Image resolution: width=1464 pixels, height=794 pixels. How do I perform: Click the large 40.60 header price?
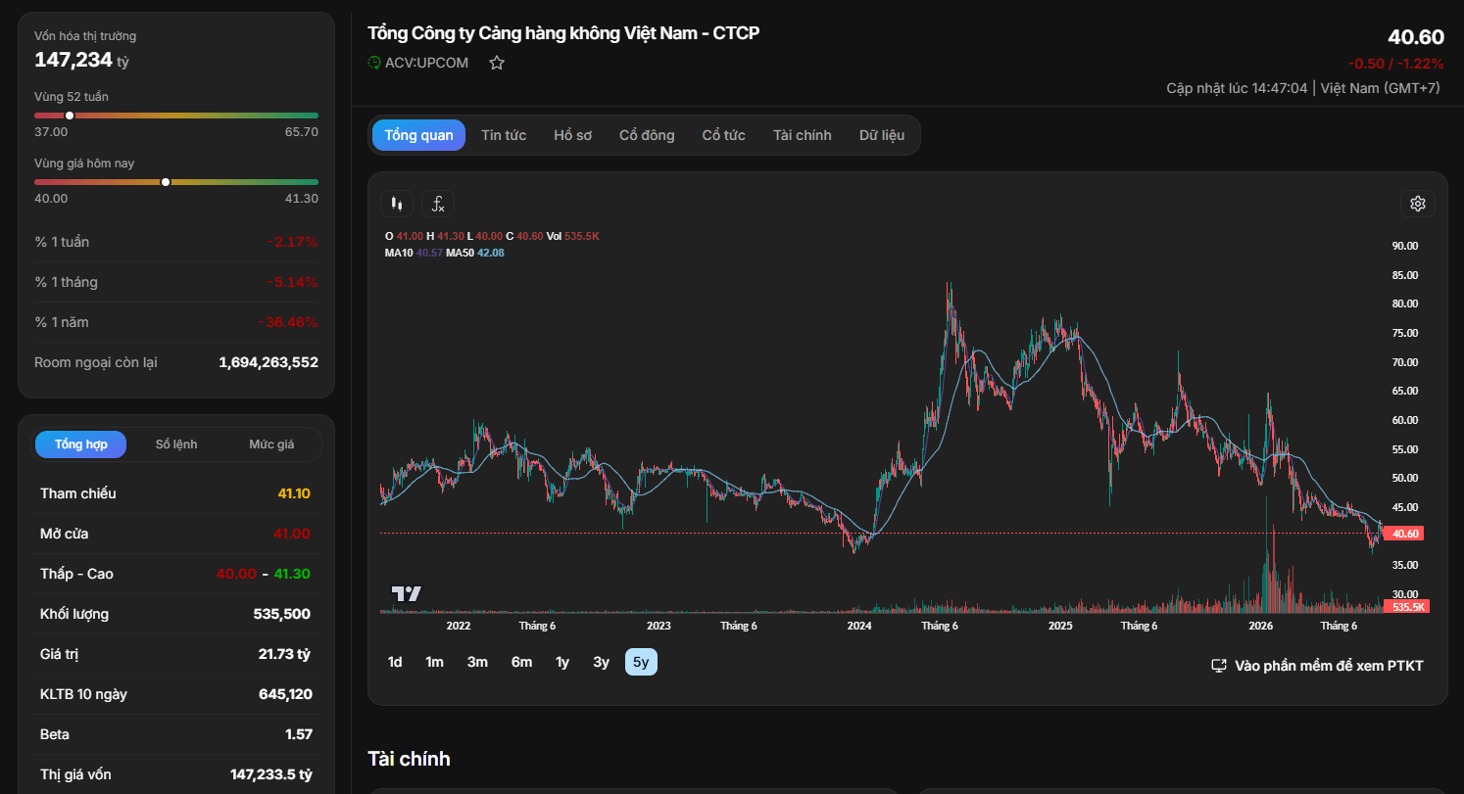pyautogui.click(x=1416, y=37)
